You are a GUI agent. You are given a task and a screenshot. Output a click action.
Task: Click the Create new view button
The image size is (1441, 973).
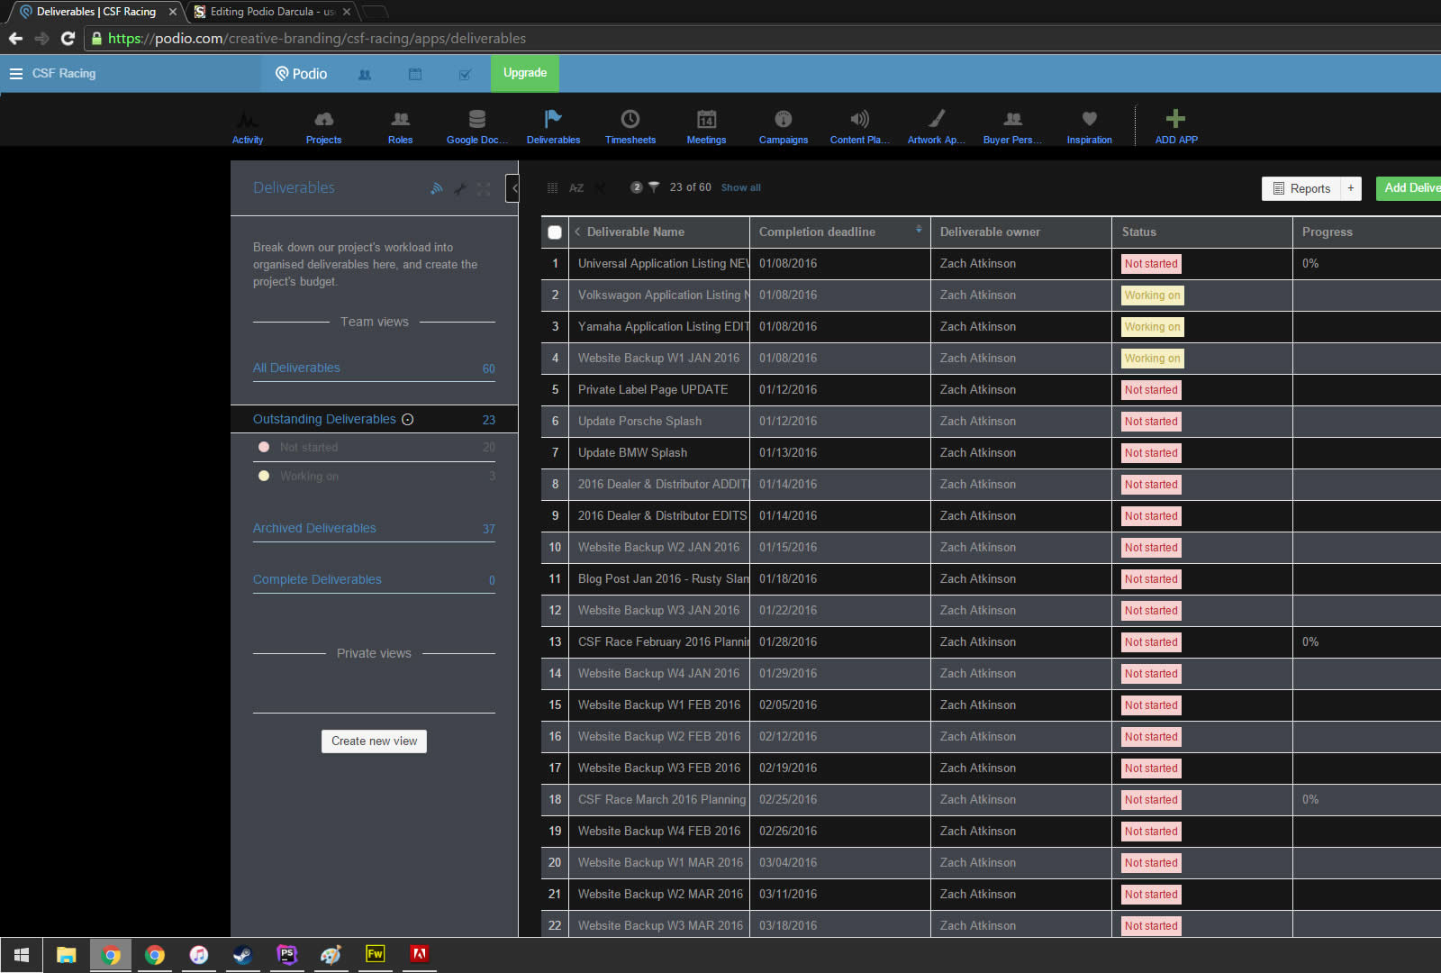point(374,741)
